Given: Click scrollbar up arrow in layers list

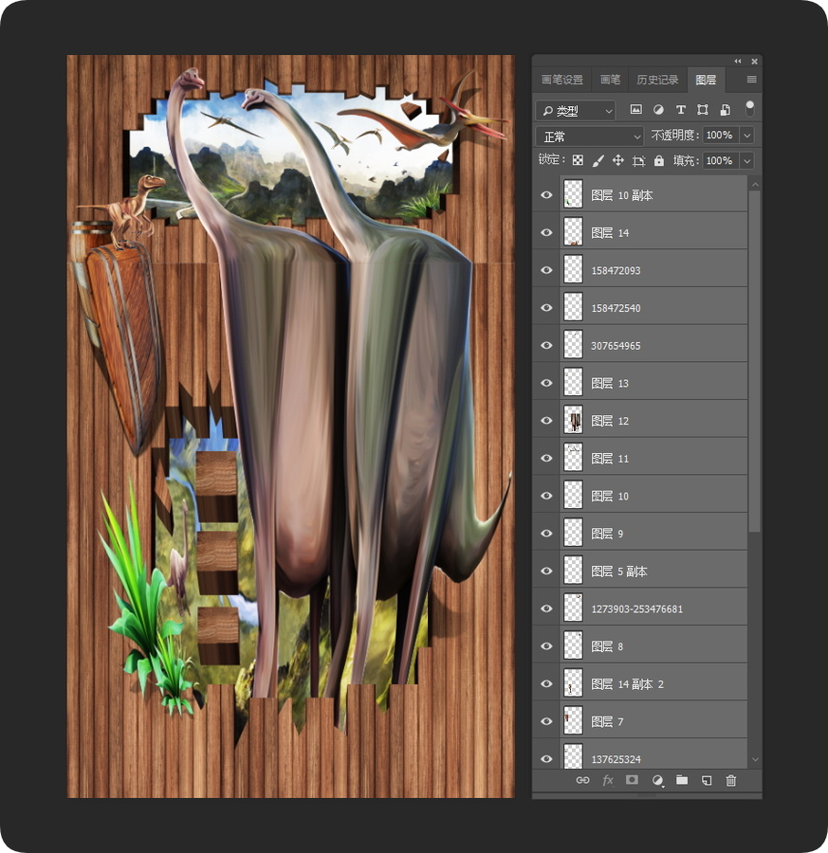Looking at the screenshot, I should click(x=755, y=185).
